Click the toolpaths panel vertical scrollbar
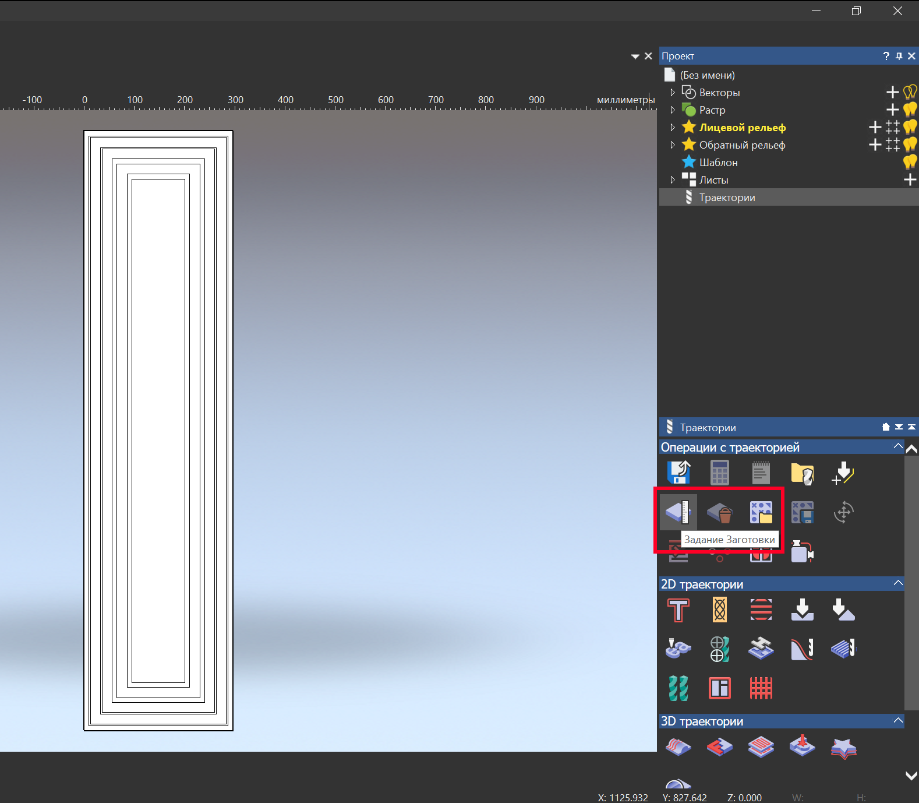 911,583
